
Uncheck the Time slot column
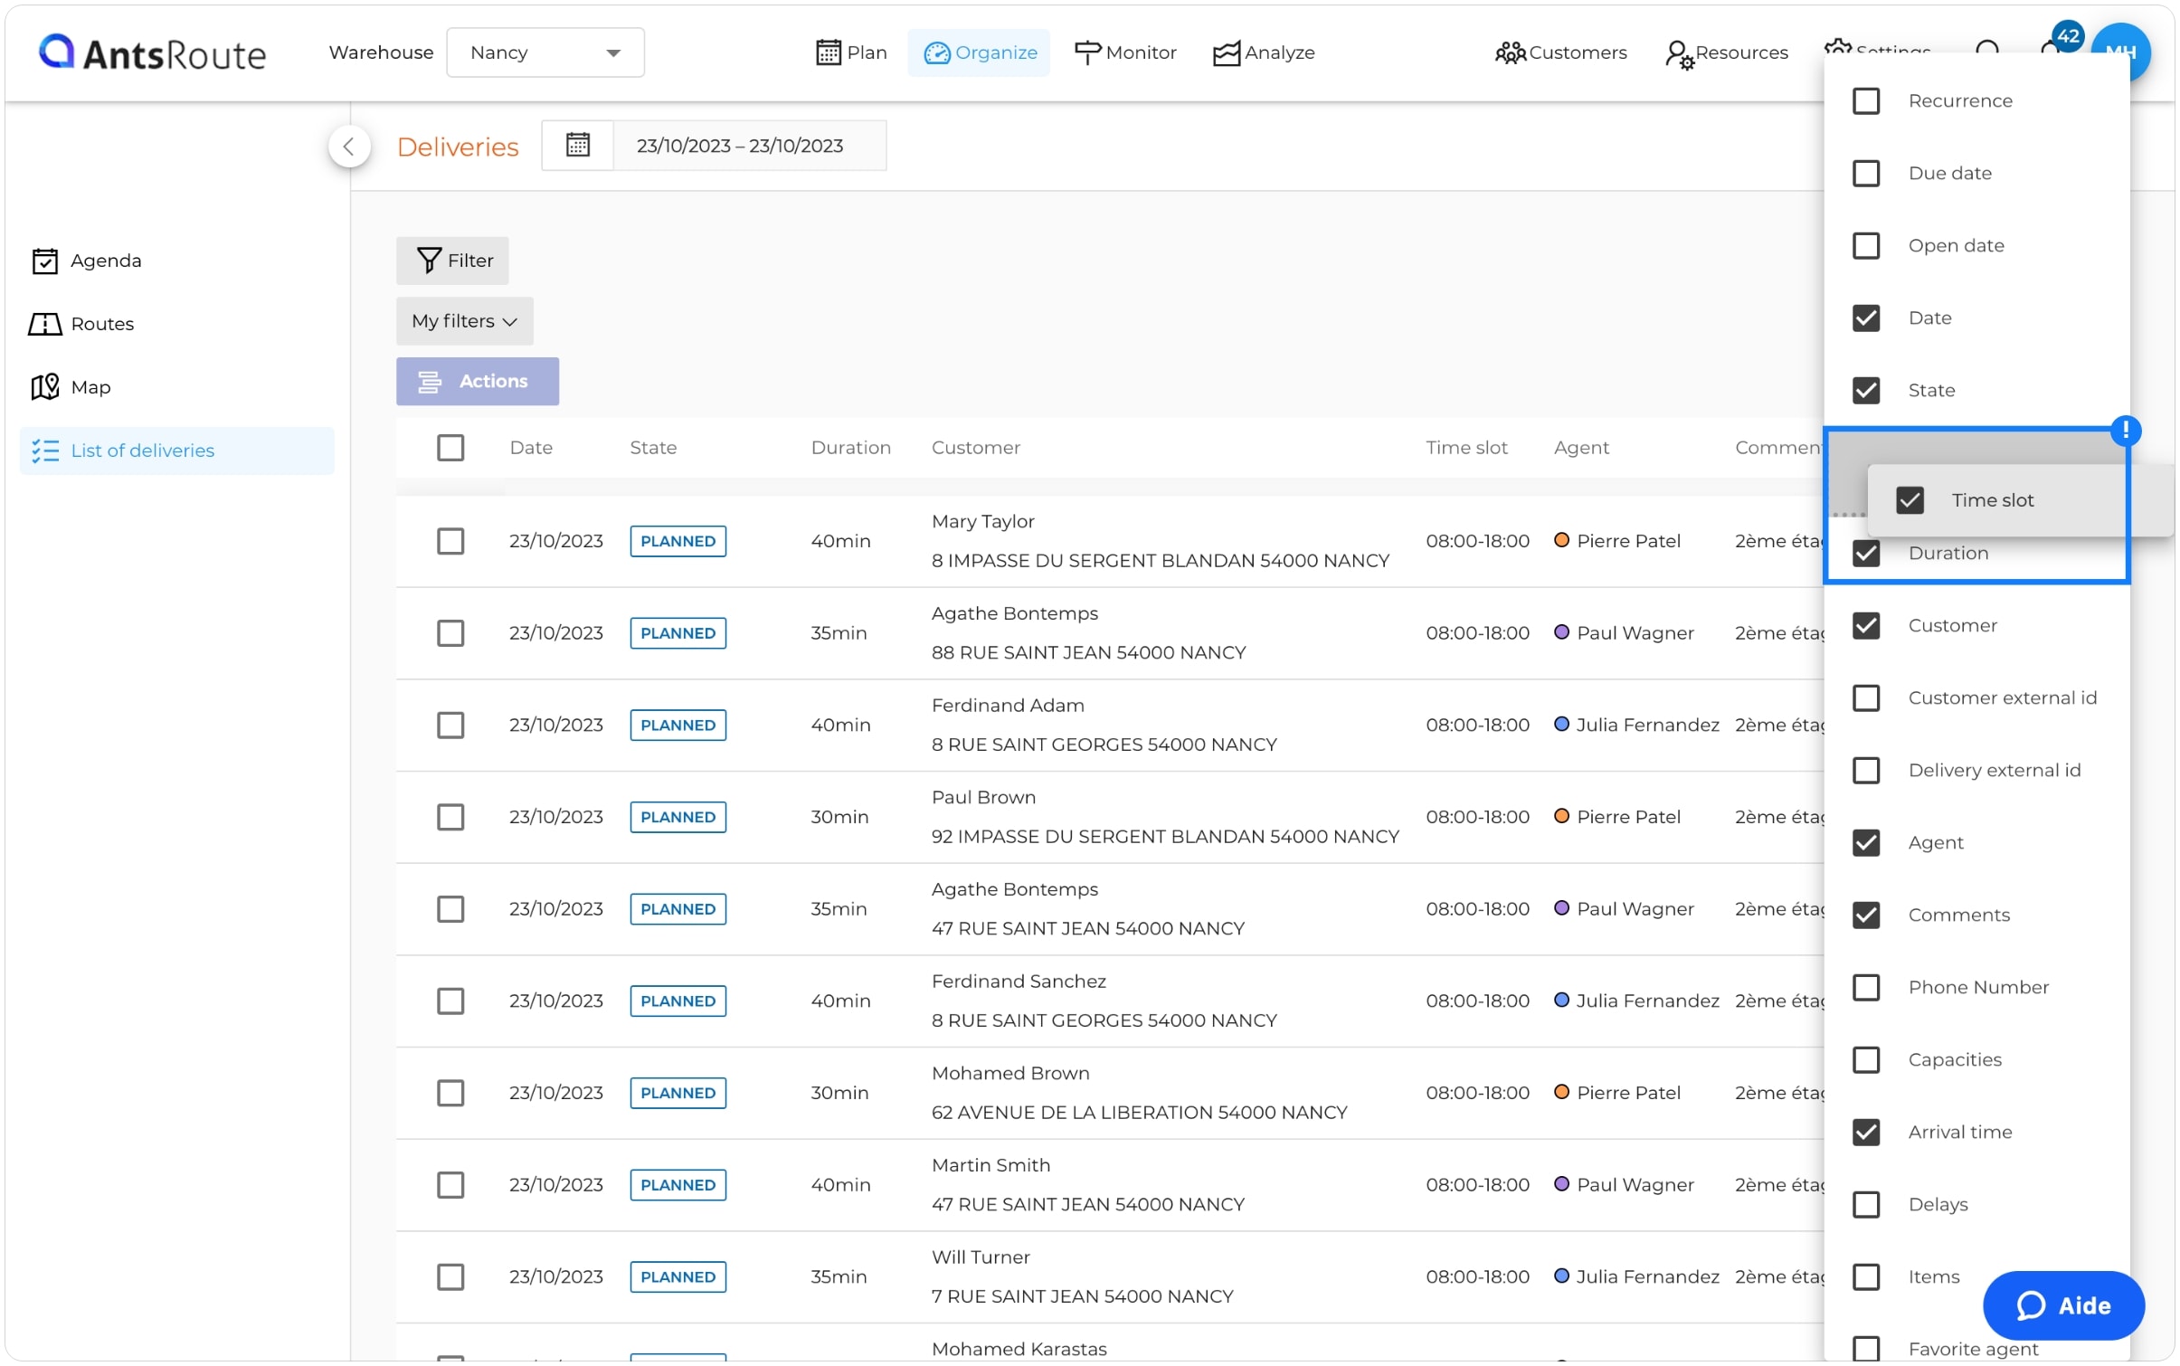[x=1910, y=499]
